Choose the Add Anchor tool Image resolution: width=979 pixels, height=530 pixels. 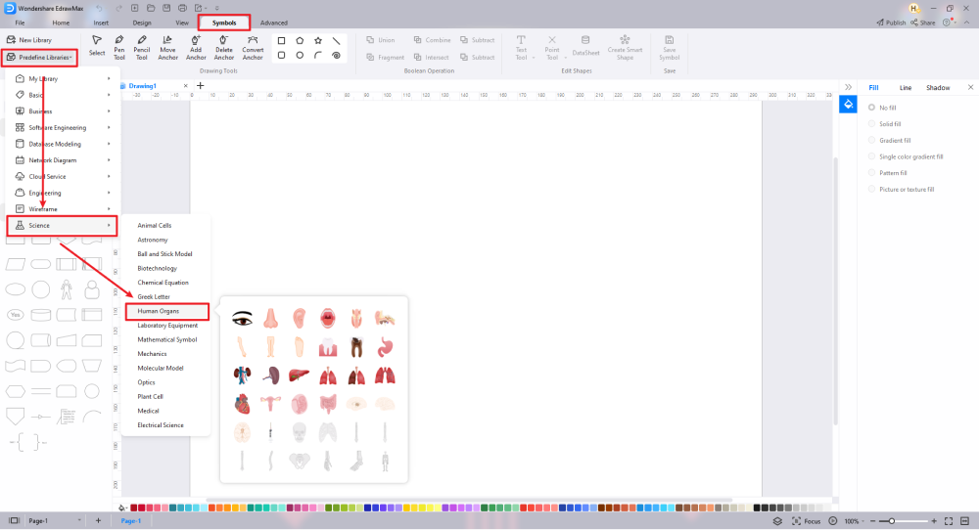[x=196, y=47]
